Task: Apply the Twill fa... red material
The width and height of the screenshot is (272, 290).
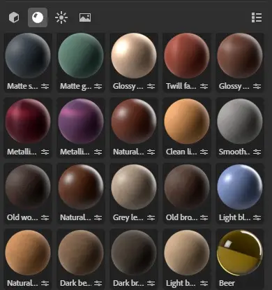Action: pyautogui.click(x=187, y=55)
